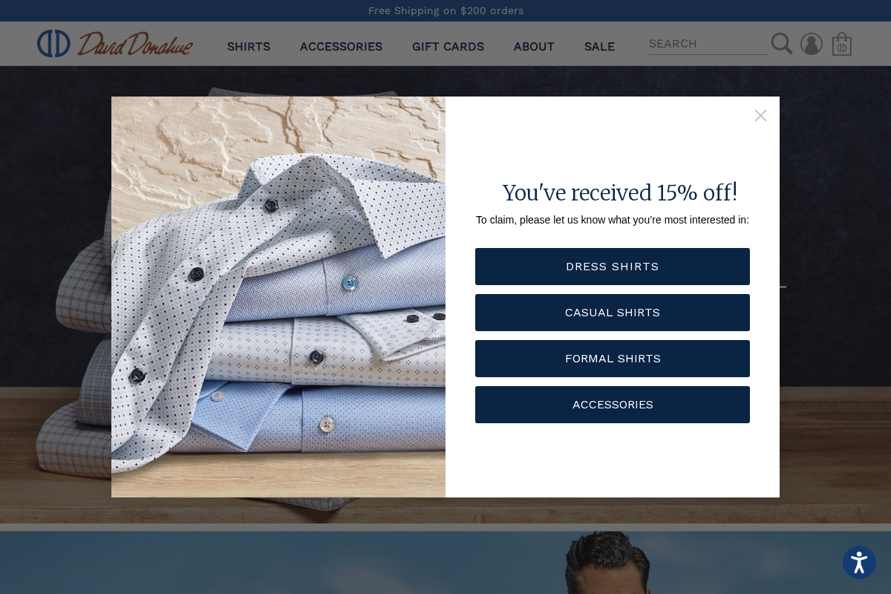The image size is (891, 594).
Task: Open the Accessories navigation menu
Action: pos(341,47)
